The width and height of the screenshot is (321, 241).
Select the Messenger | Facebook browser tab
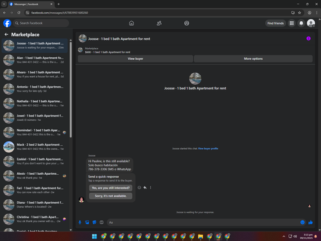(x=31, y=4)
